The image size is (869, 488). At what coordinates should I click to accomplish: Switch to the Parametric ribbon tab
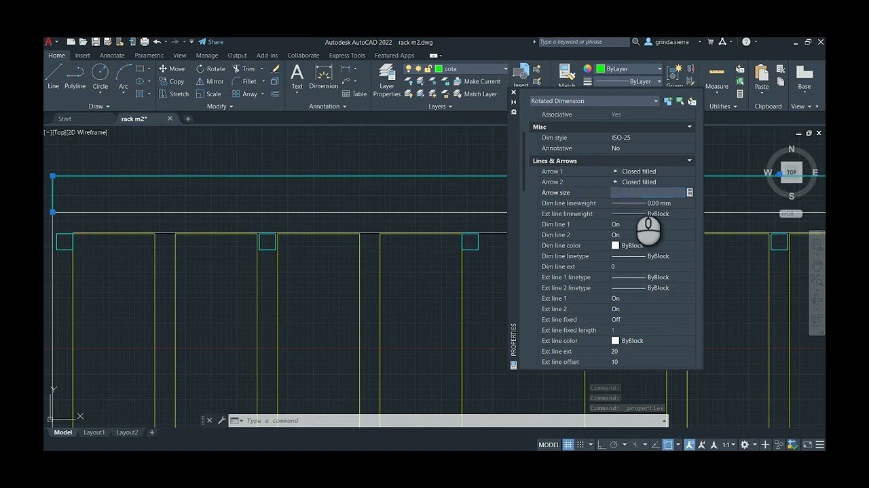coord(149,56)
